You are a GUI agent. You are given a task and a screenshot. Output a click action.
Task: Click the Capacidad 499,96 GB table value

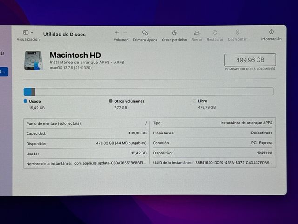137,133
